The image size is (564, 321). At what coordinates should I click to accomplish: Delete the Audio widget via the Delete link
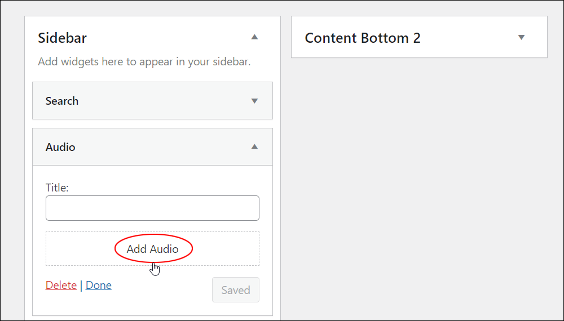pyautogui.click(x=61, y=285)
